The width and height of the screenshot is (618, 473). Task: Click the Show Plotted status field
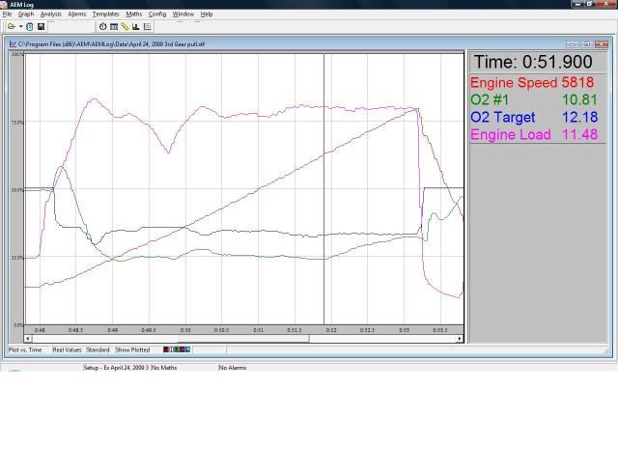pos(133,350)
